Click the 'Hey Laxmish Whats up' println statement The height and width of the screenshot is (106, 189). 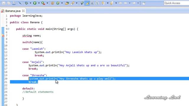[68, 52]
